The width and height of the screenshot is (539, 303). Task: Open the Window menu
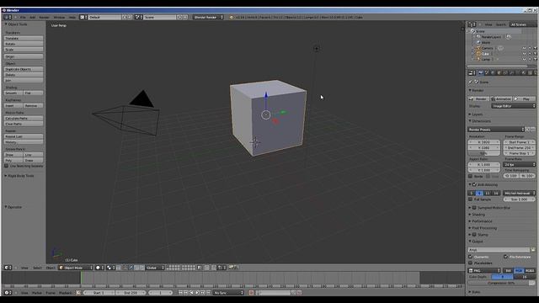tap(59, 17)
